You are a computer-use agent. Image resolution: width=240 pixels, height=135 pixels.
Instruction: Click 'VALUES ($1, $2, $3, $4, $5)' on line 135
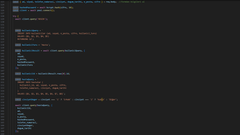coord(33,36)
